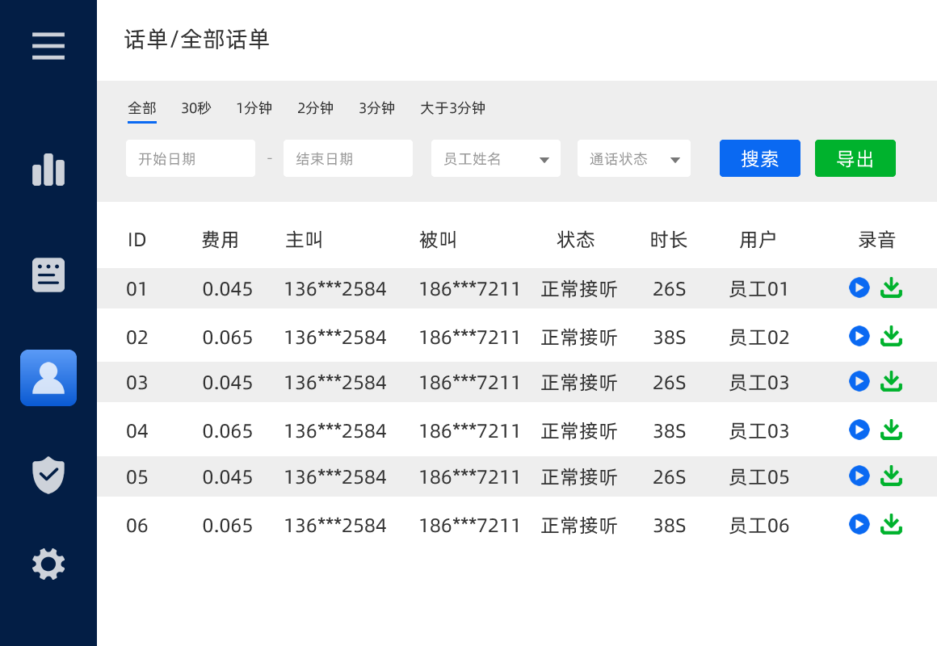
Task: Open the call records list icon
Action: click(x=48, y=275)
